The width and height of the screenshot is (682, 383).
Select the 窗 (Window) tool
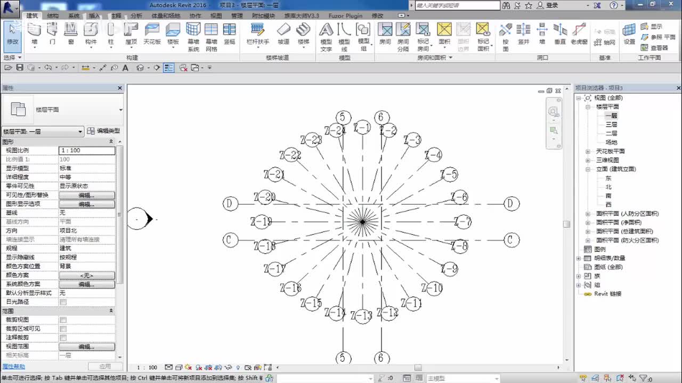tap(71, 34)
